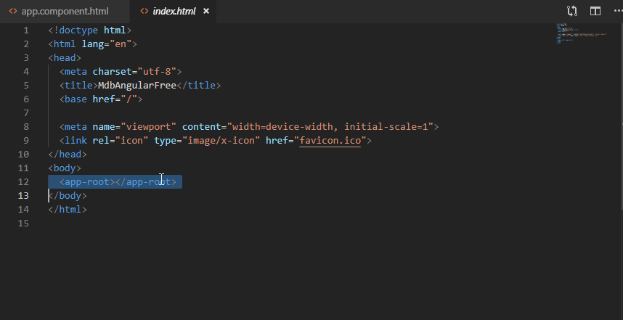Select the index.html tab
Screen dimensions: 623x320
coord(175,12)
